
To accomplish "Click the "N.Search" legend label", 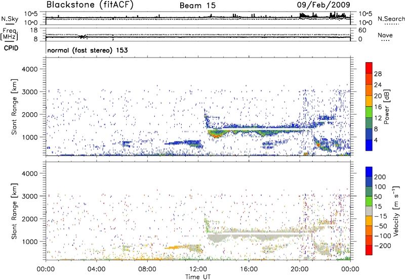I will pos(391,19).
